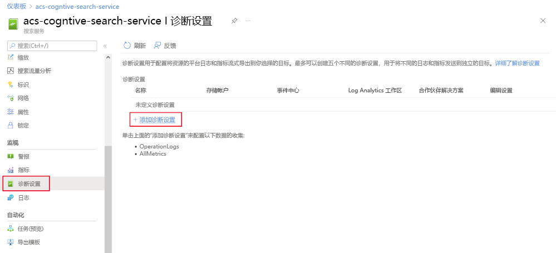556x253 pixels.
Task: Click the 属性 properties sliders icon
Action: [x=11, y=112]
